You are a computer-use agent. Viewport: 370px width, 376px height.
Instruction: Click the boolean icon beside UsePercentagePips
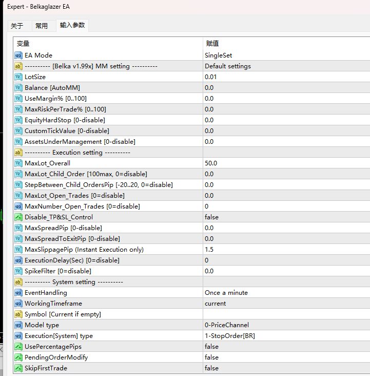(18, 347)
